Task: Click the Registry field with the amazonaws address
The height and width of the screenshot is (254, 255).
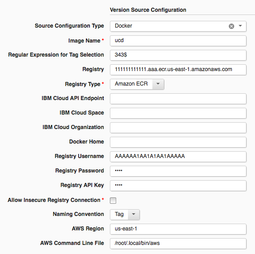Action: coord(178,70)
